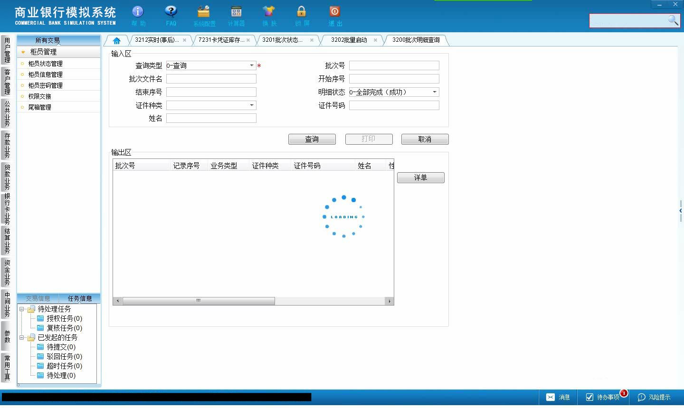Click the 姓名 input field

coord(211,118)
